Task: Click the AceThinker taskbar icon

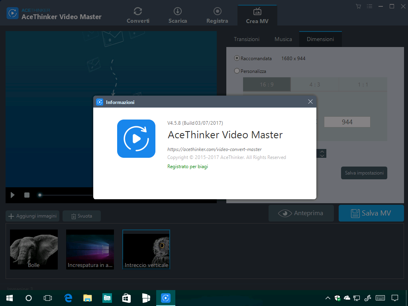Action: tap(165, 298)
